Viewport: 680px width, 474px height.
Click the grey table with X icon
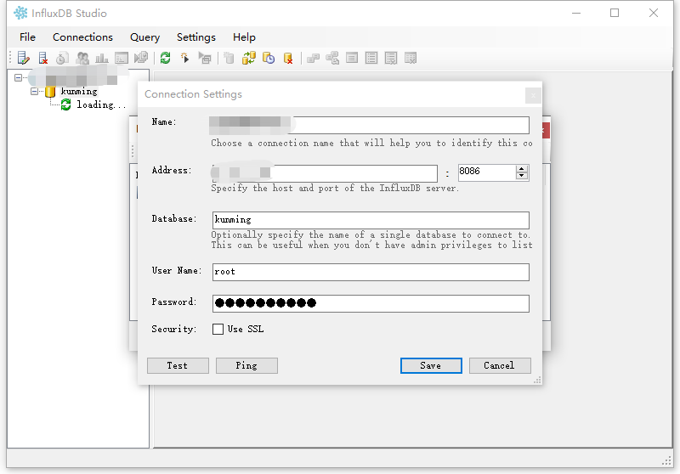click(411, 58)
